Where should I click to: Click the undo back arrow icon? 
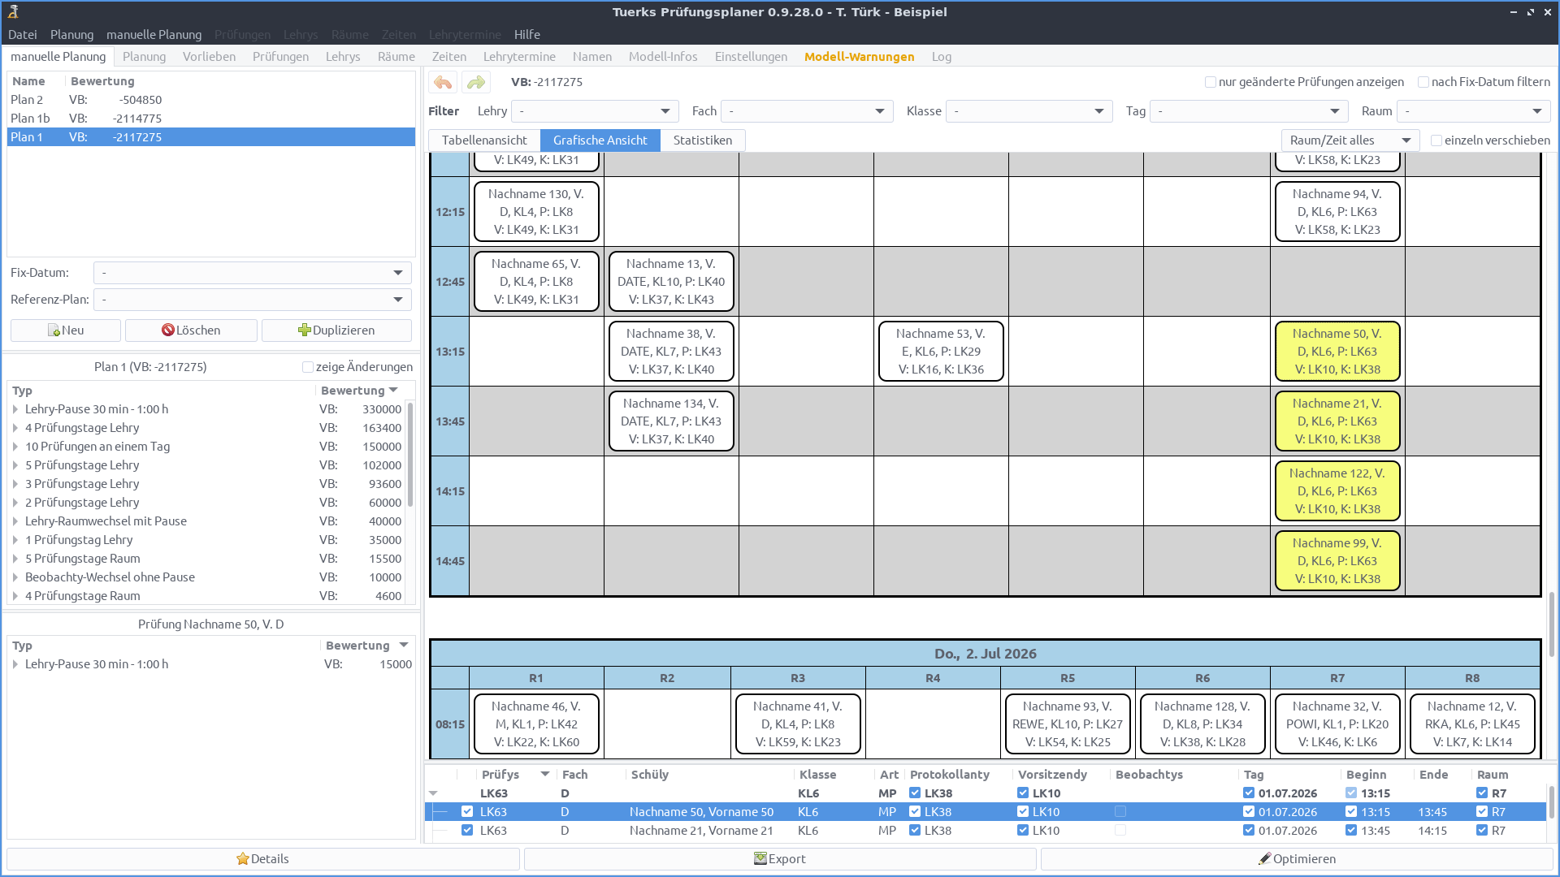(x=443, y=82)
